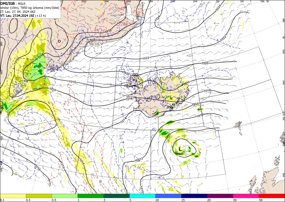
Task: Click the 'vindur (10m), T850 og úrkoma' line
Action: tap(30, 7)
